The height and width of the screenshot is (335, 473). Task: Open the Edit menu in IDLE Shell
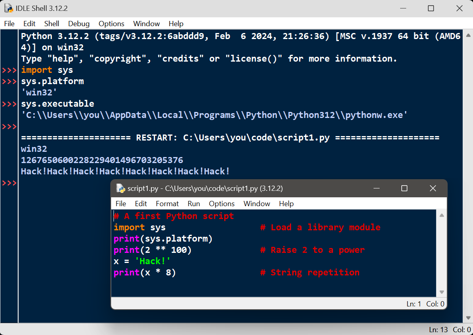pos(29,24)
